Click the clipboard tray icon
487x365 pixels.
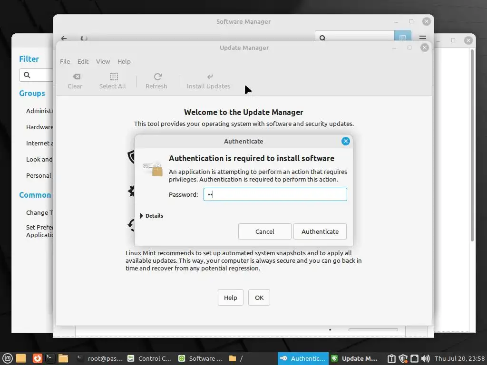click(392, 358)
